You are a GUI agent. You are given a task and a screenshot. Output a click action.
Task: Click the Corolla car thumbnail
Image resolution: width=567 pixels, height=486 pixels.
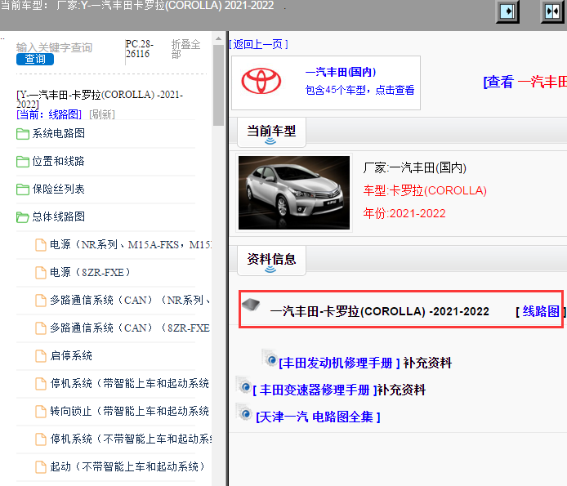[294, 192]
